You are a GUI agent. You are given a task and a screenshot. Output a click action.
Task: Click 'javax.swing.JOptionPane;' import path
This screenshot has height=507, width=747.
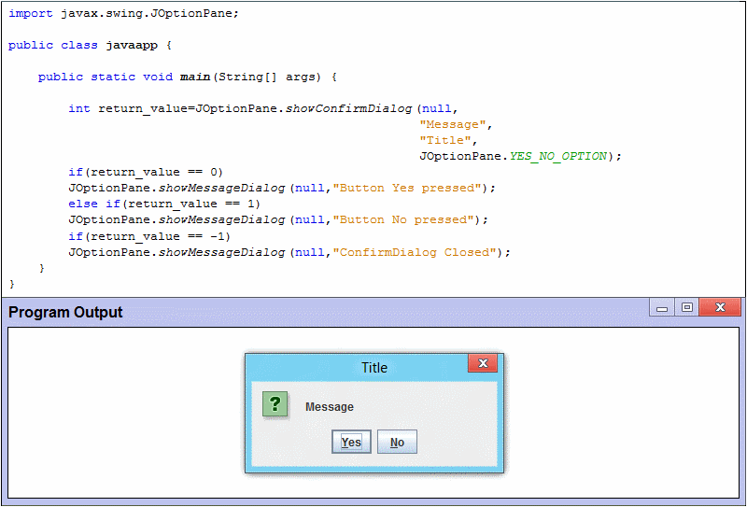coord(149,13)
